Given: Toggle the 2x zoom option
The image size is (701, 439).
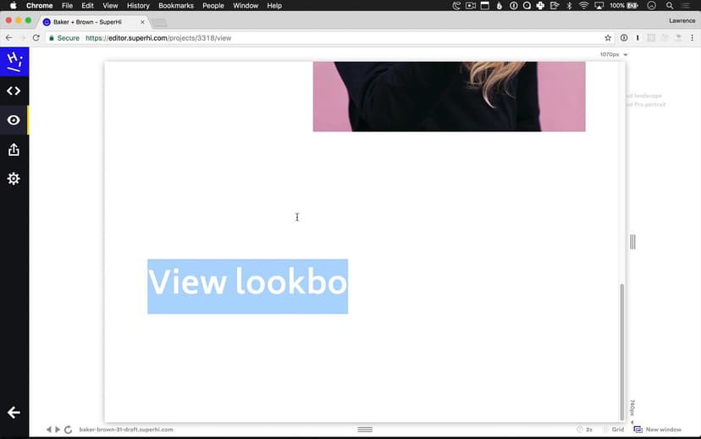Looking at the screenshot, I should (584, 430).
